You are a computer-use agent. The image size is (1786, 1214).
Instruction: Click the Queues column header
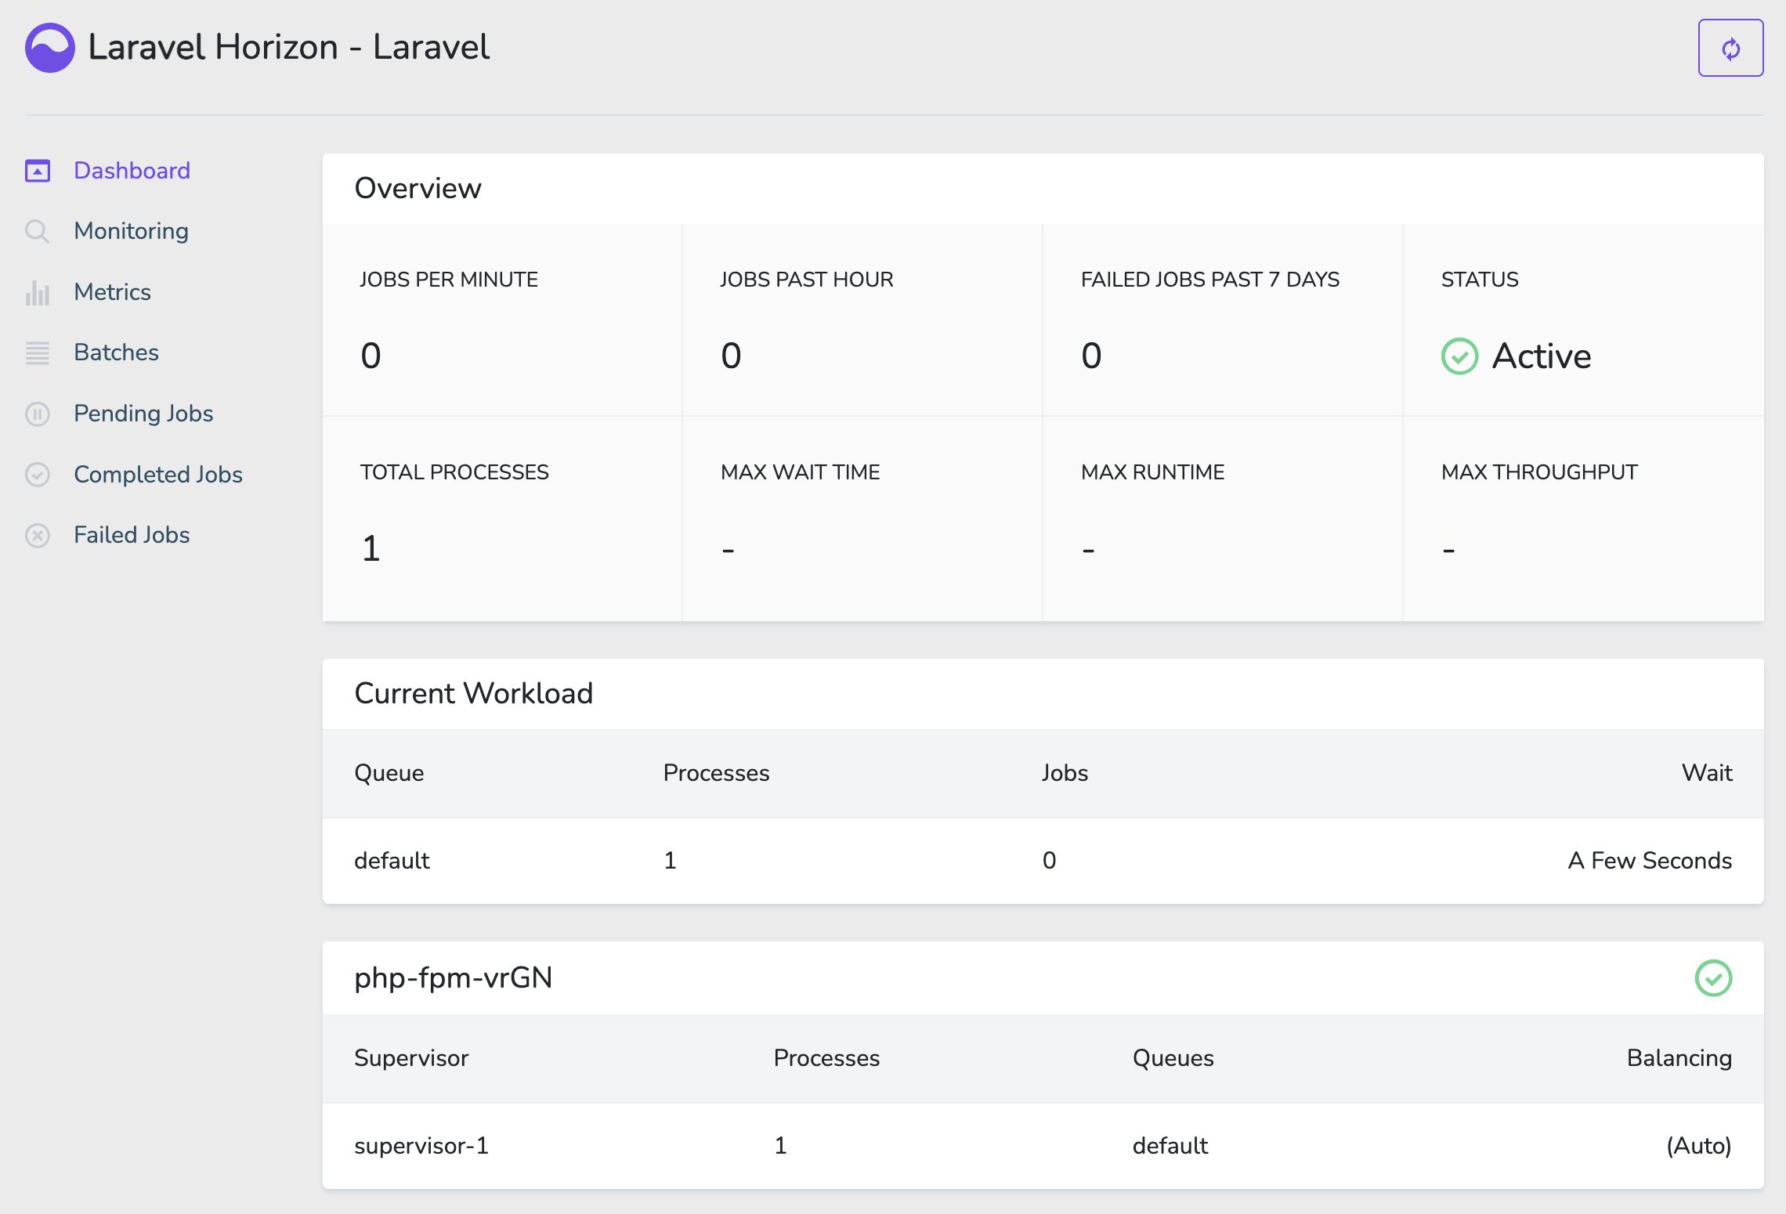coord(1173,1058)
